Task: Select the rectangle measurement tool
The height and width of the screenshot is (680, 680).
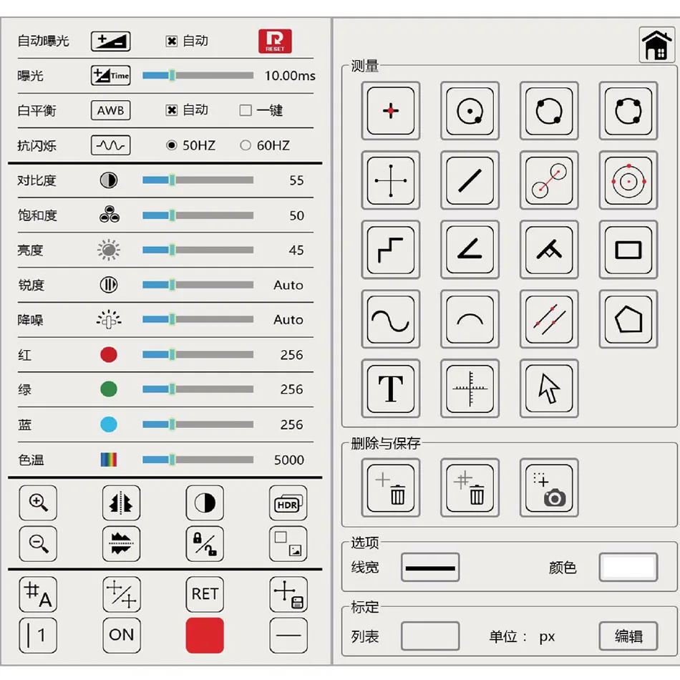Action: point(628,250)
